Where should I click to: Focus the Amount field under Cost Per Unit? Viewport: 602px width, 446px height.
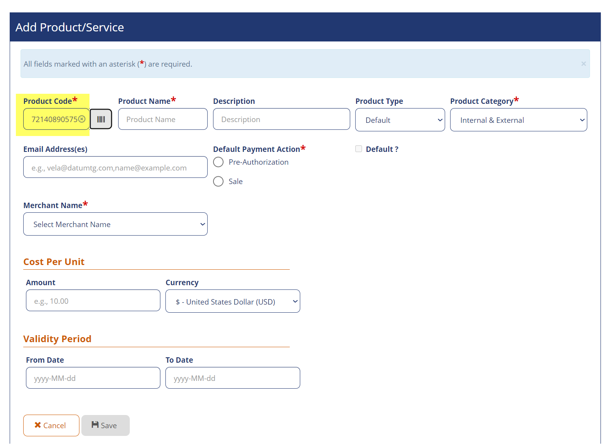(x=93, y=301)
